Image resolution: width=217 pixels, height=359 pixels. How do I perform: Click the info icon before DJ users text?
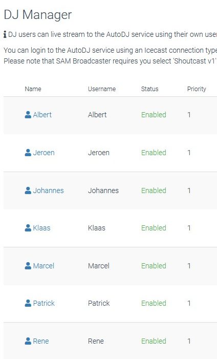point(5,35)
